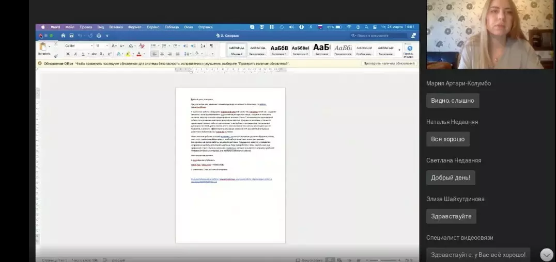Click the Save icon in the title bar
Viewport: 556px width, 262px height.
click(x=71, y=36)
